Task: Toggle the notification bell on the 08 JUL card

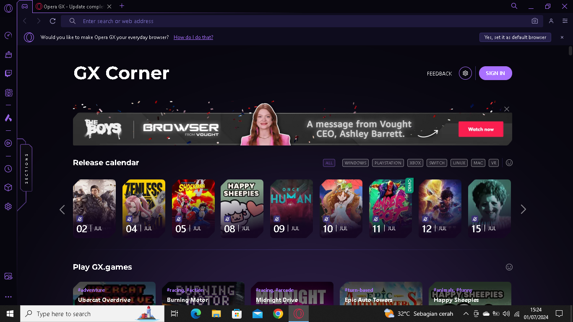Action: coord(227,219)
